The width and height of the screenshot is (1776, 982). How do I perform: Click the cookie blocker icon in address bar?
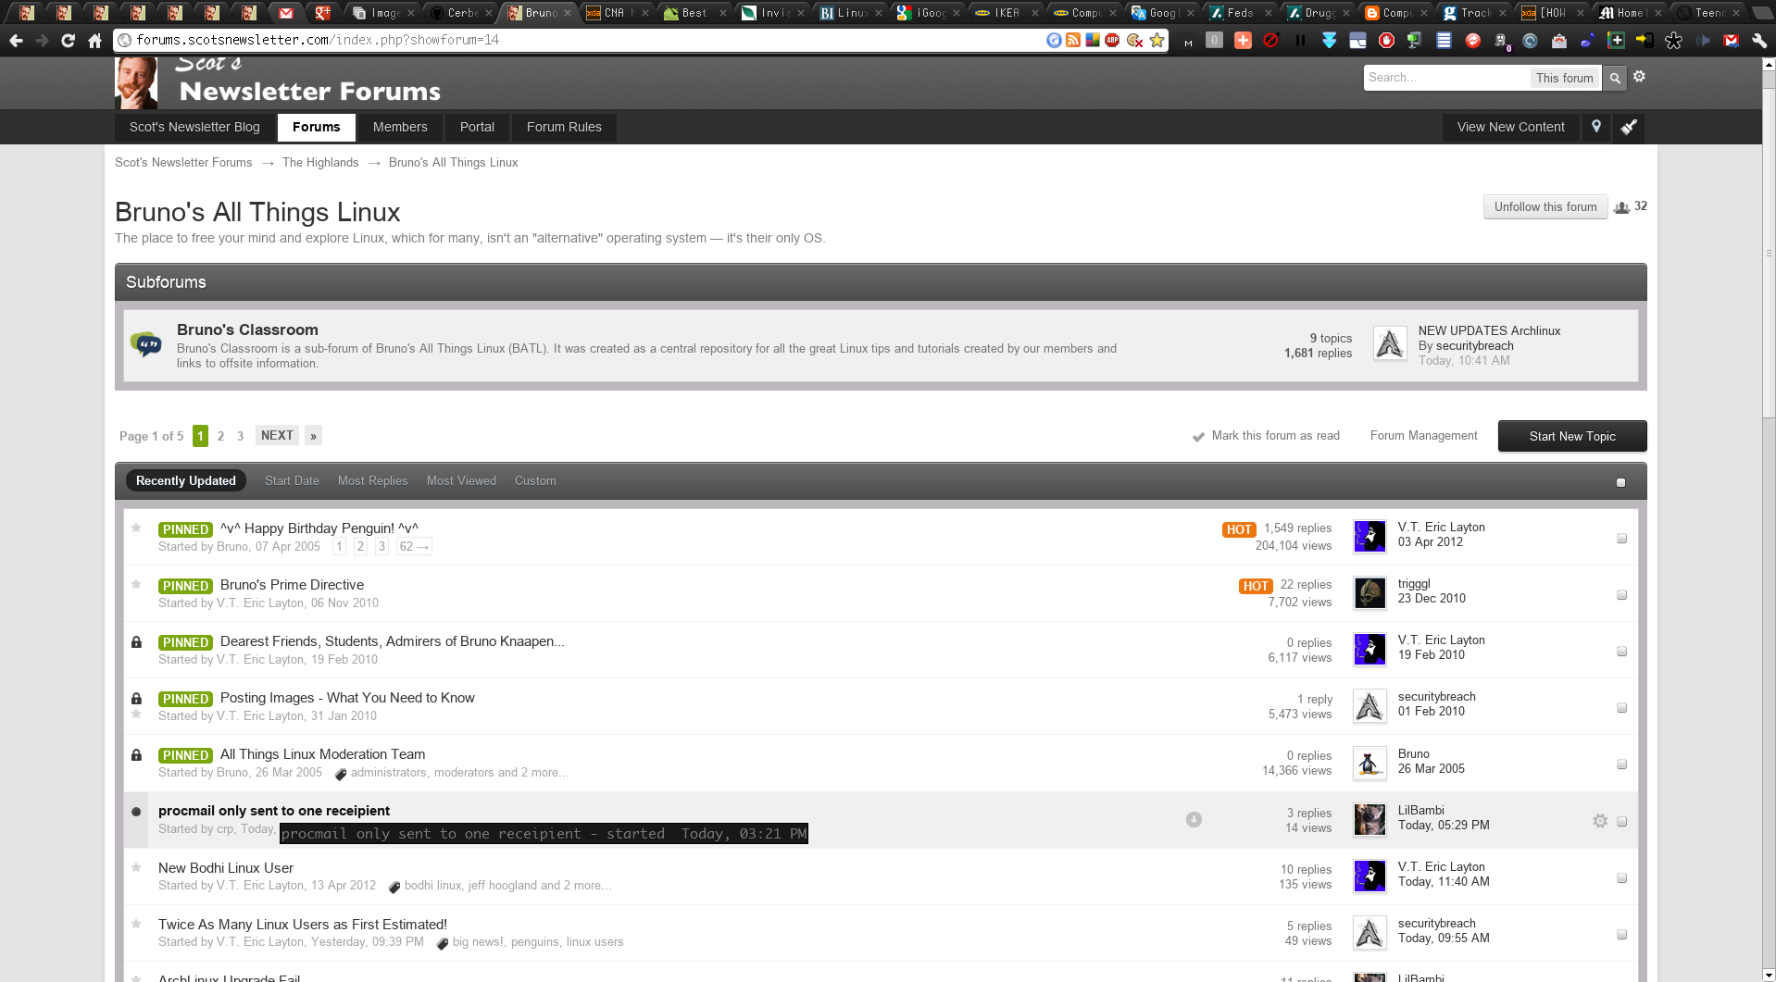1134,41
